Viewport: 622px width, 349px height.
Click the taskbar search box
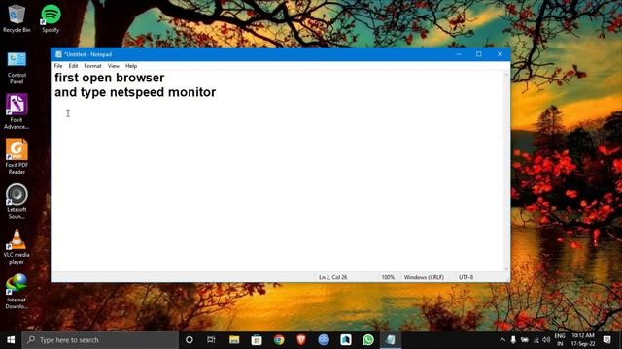(x=100, y=340)
